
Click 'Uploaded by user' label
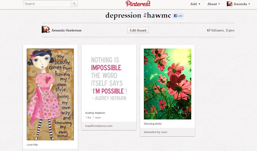(x=155, y=132)
